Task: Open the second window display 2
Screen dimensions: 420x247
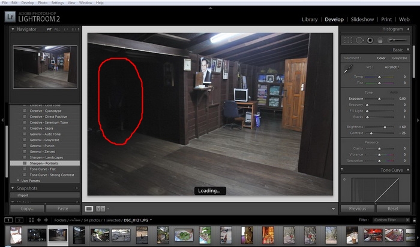Action: click(19, 219)
